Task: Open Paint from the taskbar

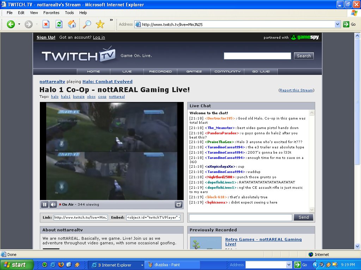Action: point(172,265)
